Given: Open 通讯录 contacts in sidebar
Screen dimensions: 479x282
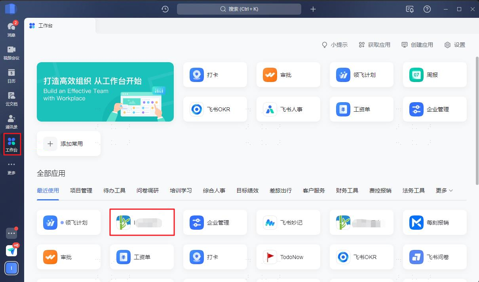Looking at the screenshot, I should [x=11, y=121].
